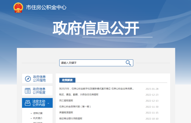Open the 偿还商业银行贷款提取 article
This screenshot has height=123, width=191.
point(71,119)
